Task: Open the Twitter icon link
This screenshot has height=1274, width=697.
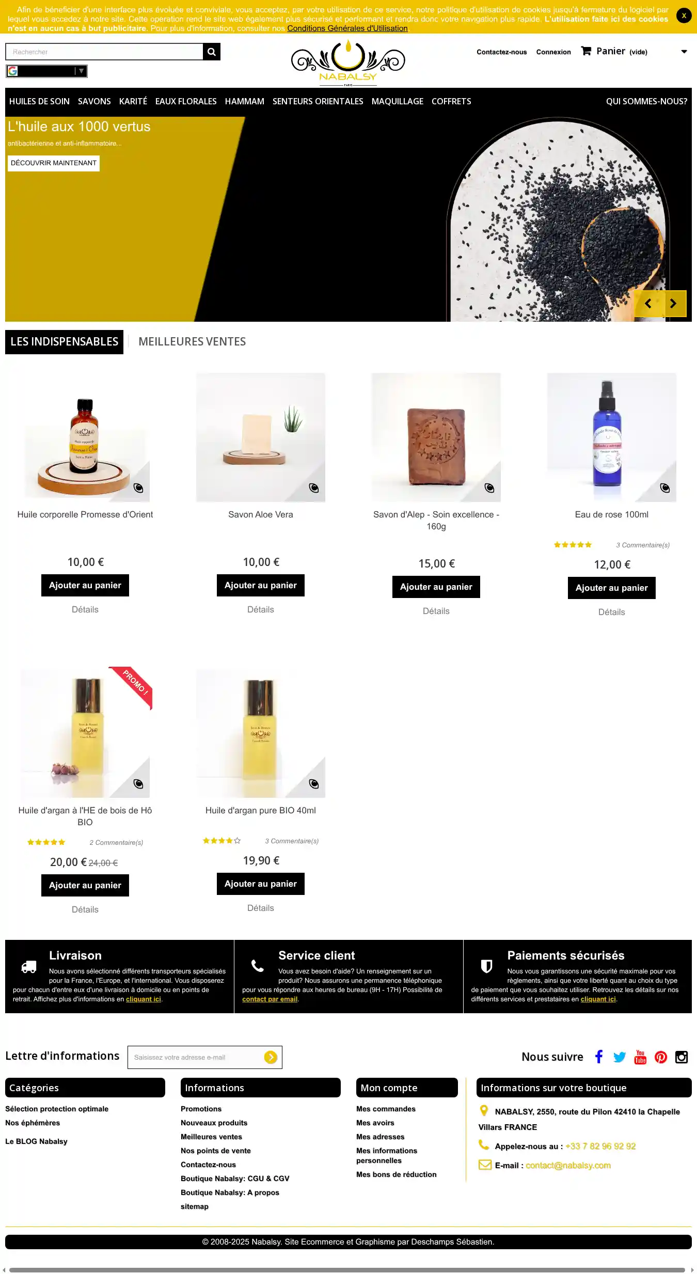Action: [620, 1057]
